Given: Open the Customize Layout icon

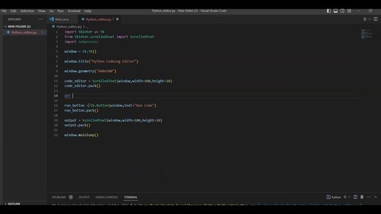Looking at the screenshot, I should tap(349, 11).
